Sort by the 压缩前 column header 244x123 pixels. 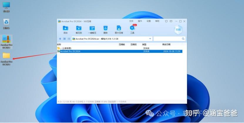tap(122, 44)
